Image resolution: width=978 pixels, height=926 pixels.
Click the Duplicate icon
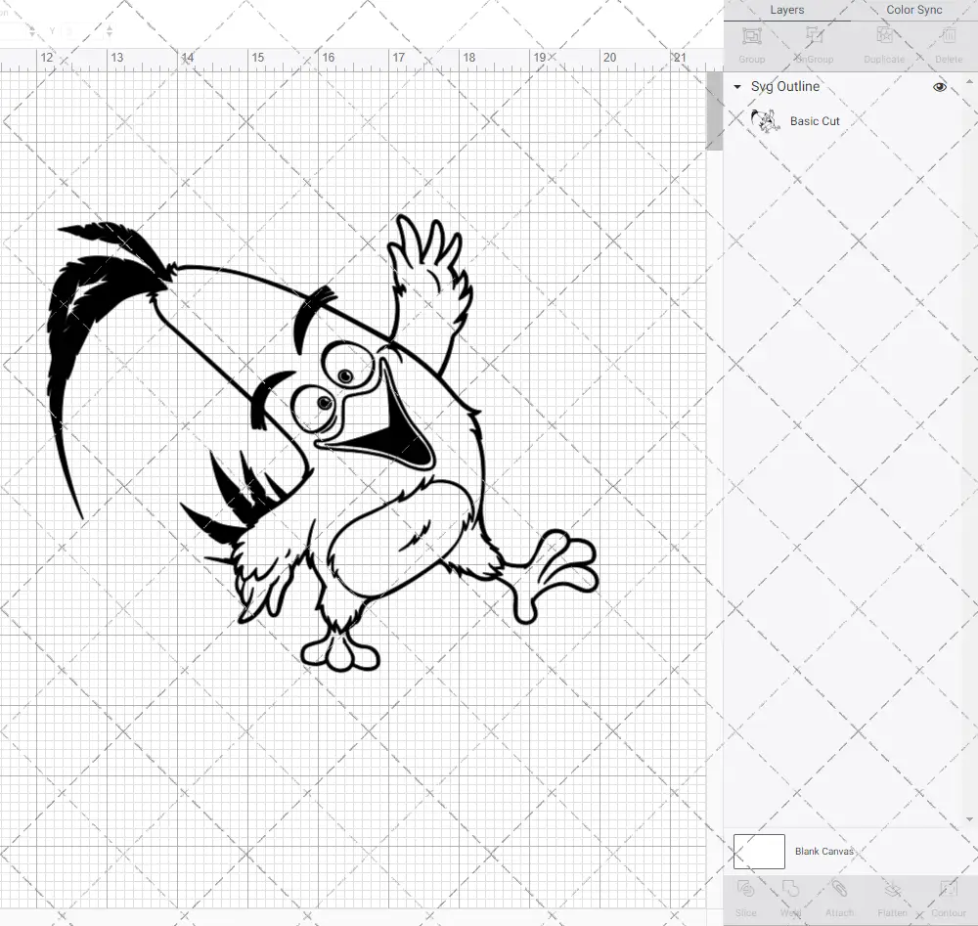click(884, 36)
